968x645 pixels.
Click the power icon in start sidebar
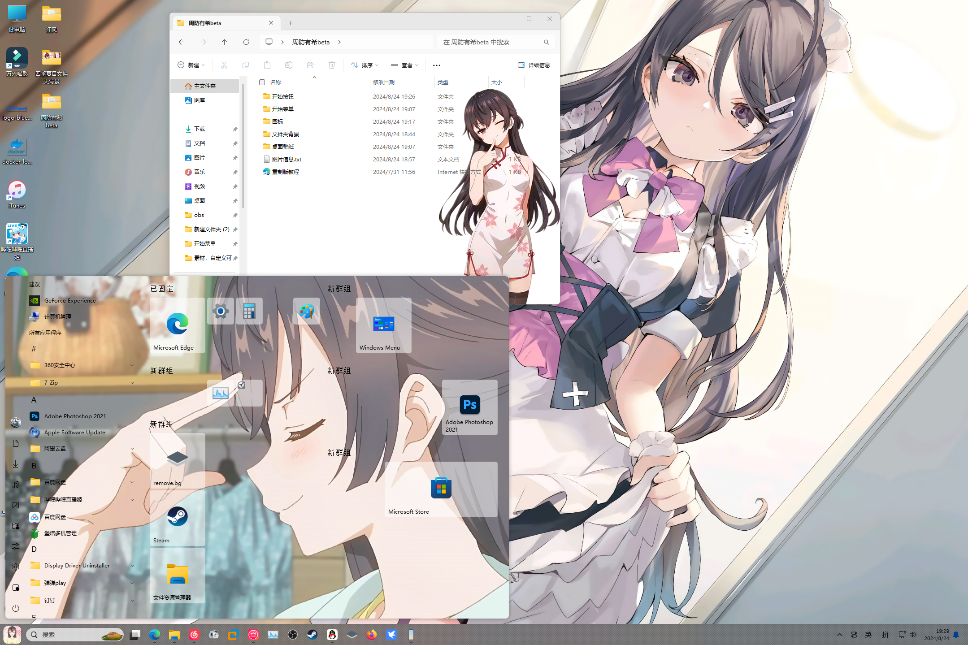tap(16, 608)
